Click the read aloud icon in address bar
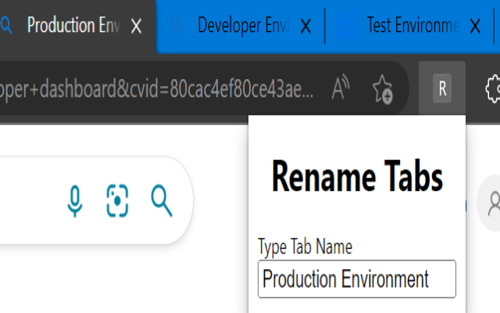 340,88
